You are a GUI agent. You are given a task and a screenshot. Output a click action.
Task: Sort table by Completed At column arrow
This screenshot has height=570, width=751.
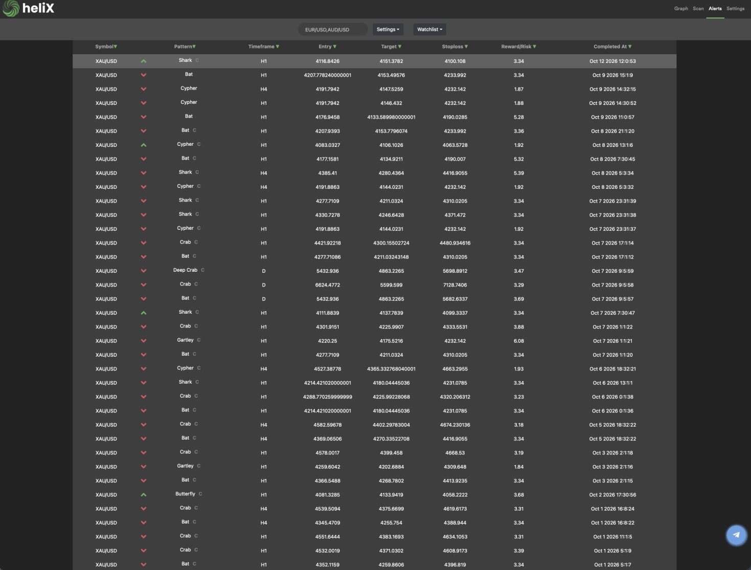coord(630,47)
